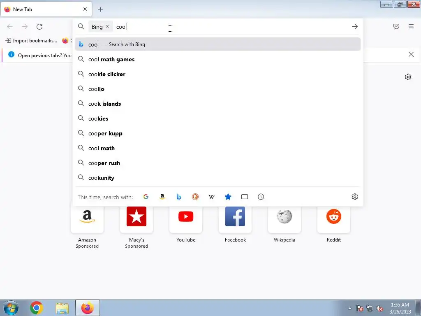Personalize new tab via gear icon
This screenshot has width=421, height=316.
[408, 77]
